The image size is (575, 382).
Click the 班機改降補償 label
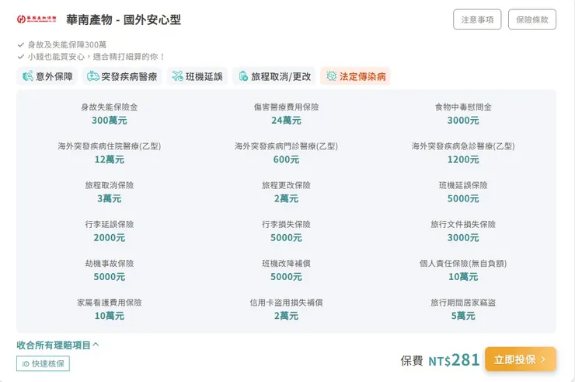tap(287, 264)
